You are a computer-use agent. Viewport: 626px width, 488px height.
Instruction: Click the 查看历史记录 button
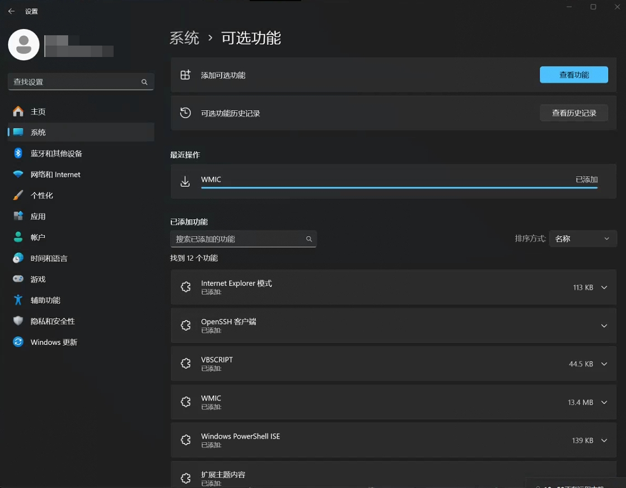coord(574,113)
